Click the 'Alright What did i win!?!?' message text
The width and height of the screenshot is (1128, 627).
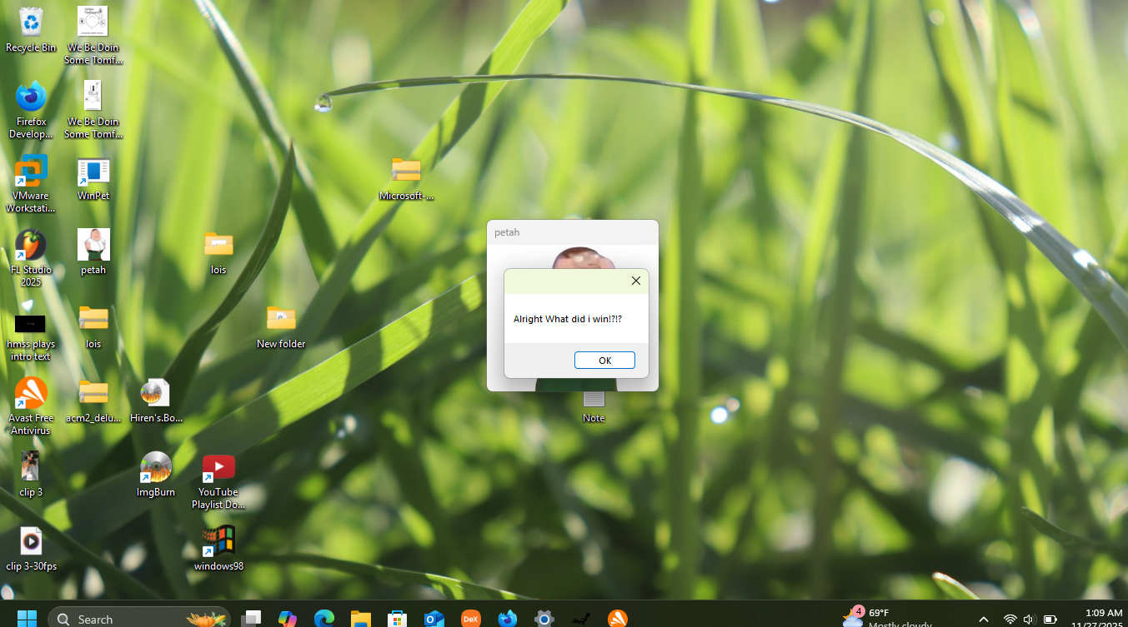[x=568, y=320]
